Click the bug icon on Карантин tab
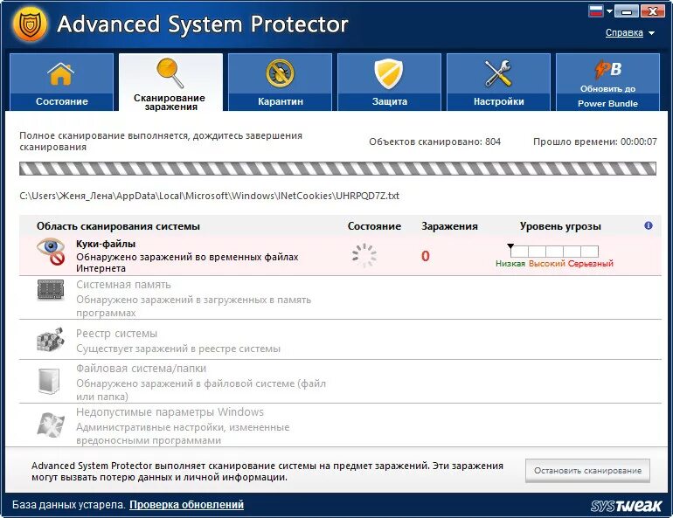 280,73
